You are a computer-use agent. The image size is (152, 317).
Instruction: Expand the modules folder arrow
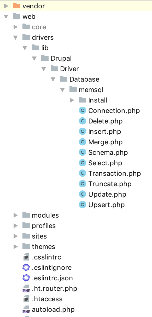(x=16, y=215)
